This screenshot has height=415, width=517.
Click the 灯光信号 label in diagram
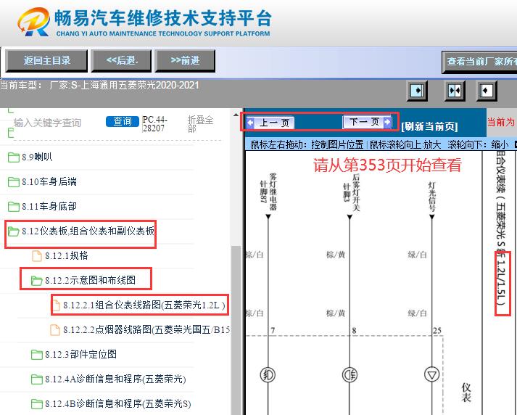pyautogui.click(x=432, y=197)
